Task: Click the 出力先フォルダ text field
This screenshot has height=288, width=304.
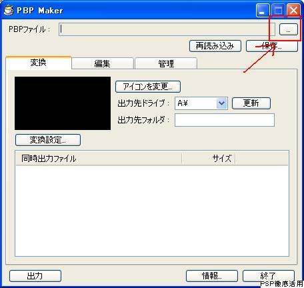Action: (225, 120)
